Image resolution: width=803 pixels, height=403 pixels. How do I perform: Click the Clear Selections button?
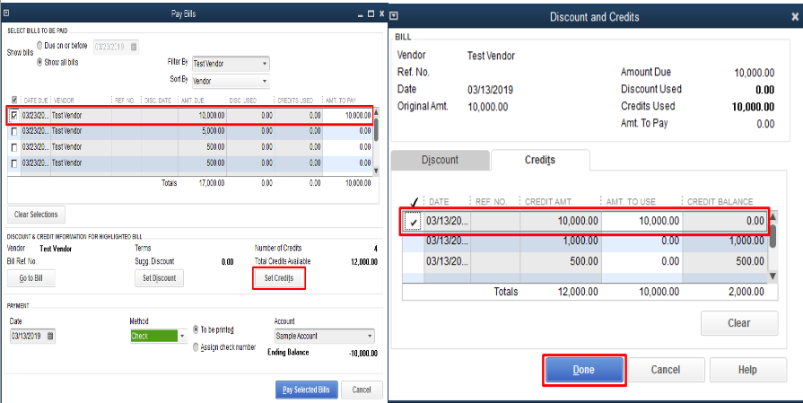point(37,215)
